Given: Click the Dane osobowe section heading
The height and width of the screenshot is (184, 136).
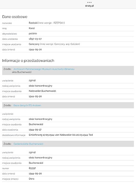Looking at the screenshot, I should [15, 17].
